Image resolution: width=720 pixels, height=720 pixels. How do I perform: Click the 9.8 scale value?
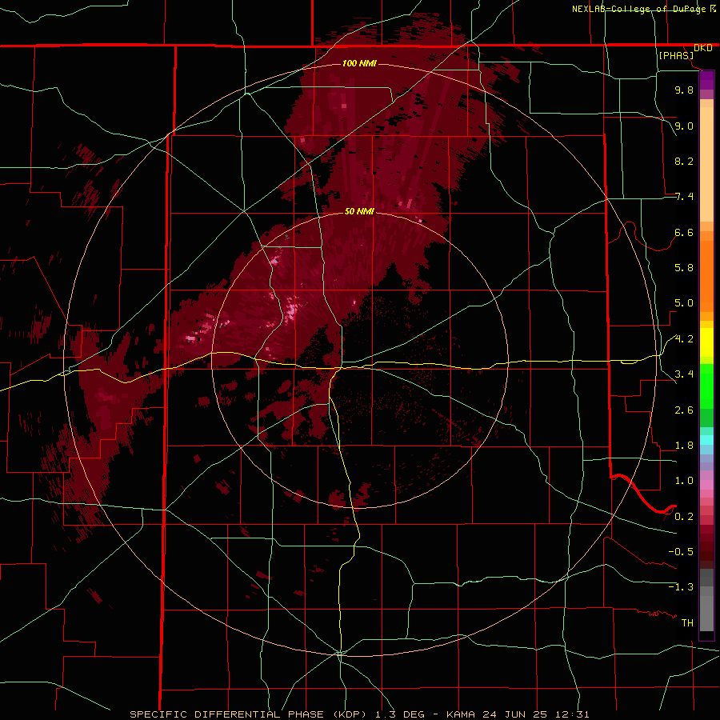tap(684, 90)
